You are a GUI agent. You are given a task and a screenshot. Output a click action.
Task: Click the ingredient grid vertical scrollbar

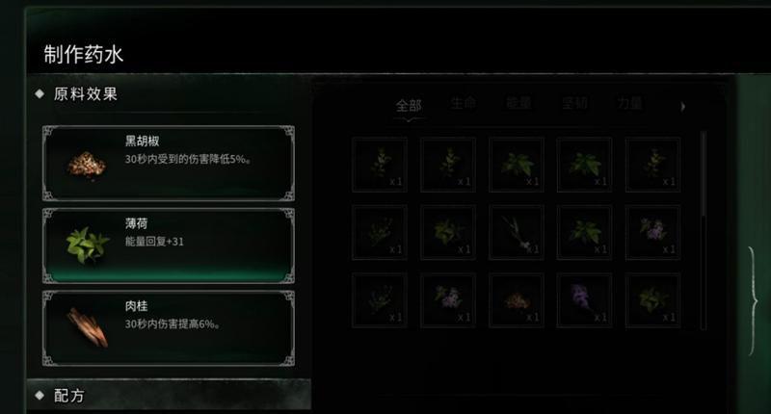click(704, 231)
